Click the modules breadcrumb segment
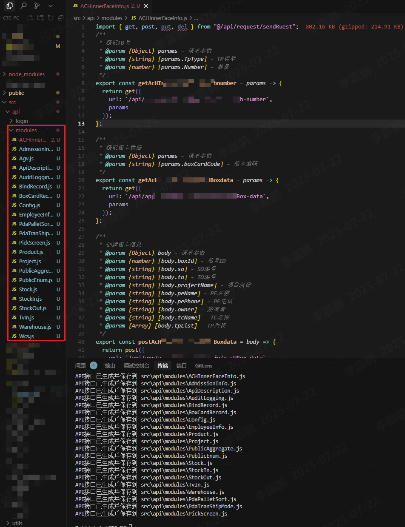 point(111,18)
